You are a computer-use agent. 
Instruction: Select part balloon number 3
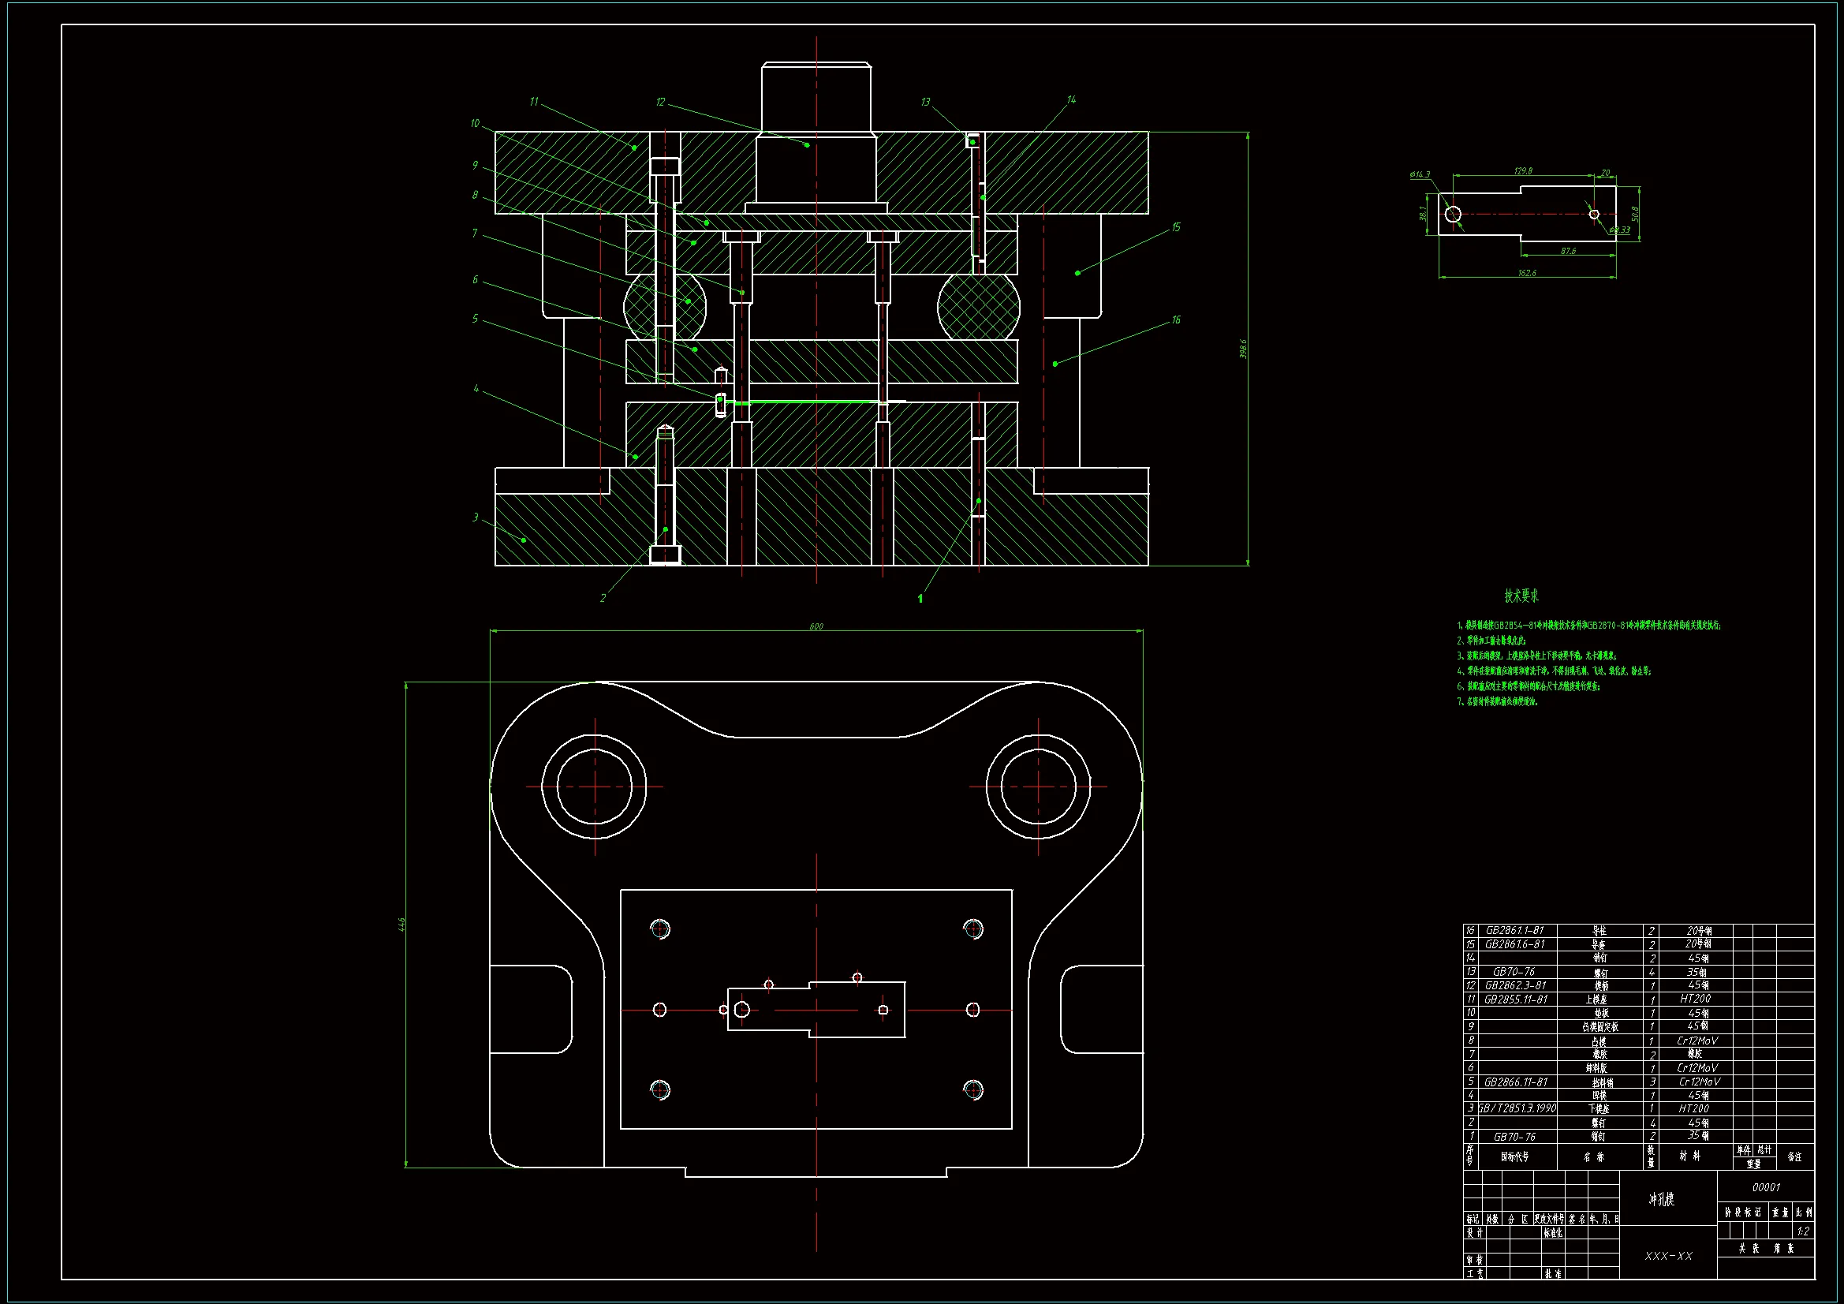(476, 517)
